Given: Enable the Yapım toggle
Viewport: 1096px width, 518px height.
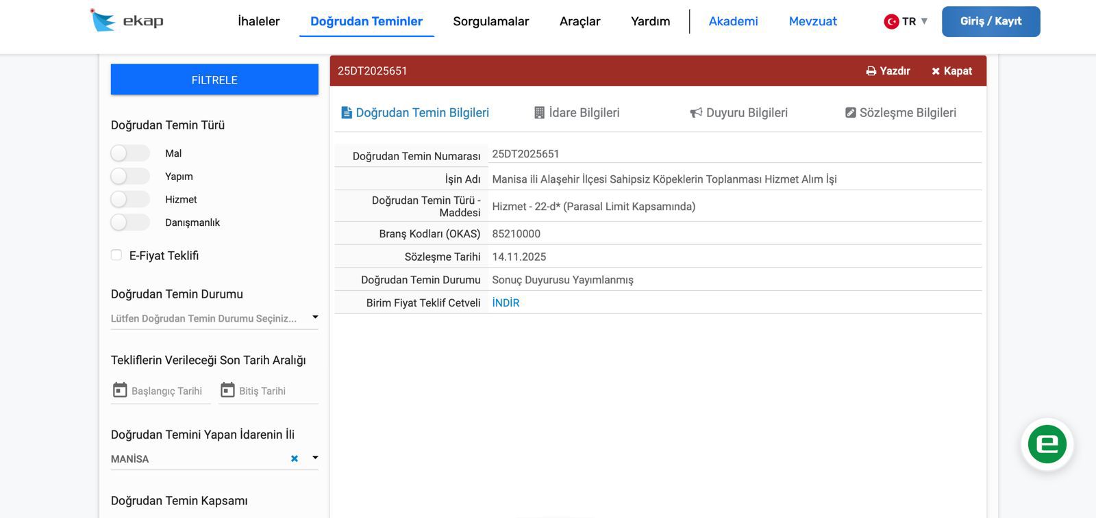Looking at the screenshot, I should point(129,177).
